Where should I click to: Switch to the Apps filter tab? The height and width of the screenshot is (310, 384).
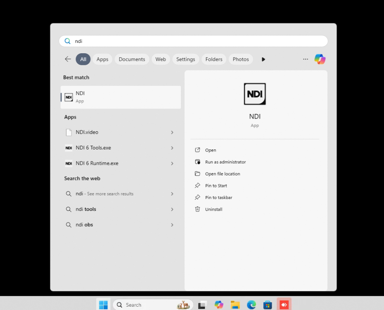pyautogui.click(x=102, y=59)
